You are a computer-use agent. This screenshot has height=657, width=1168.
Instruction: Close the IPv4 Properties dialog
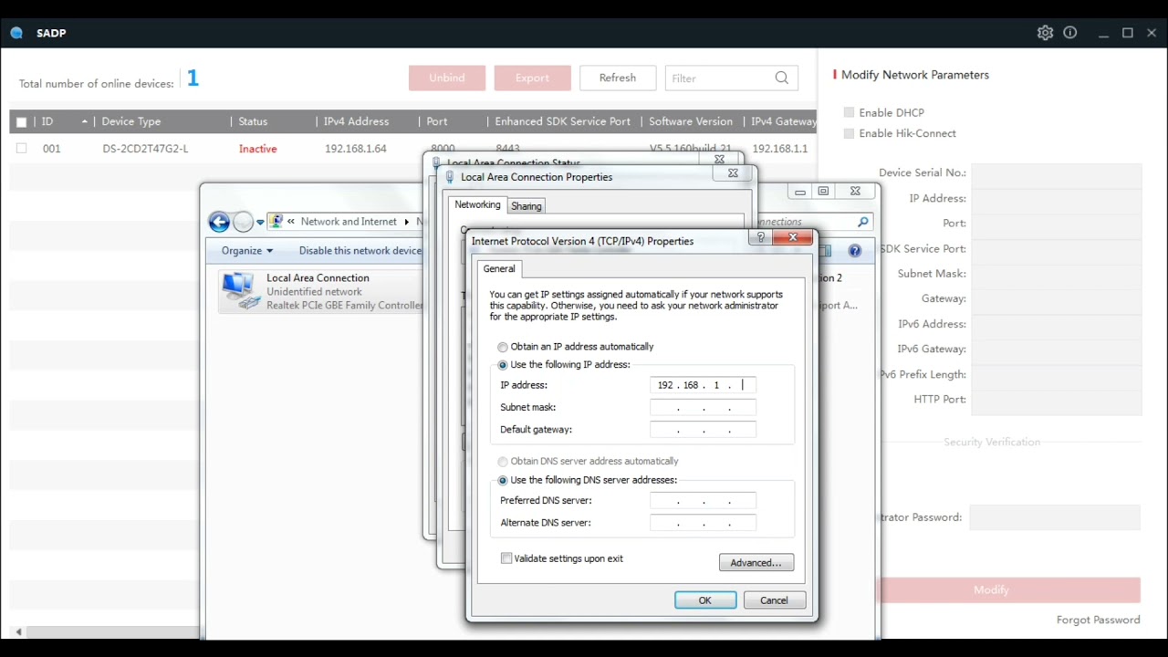[x=792, y=238]
